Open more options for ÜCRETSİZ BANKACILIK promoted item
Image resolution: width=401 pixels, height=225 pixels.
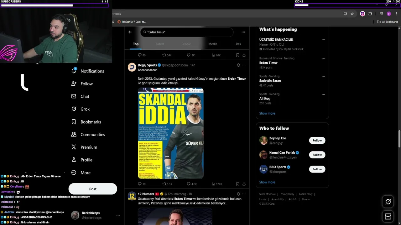323,39
